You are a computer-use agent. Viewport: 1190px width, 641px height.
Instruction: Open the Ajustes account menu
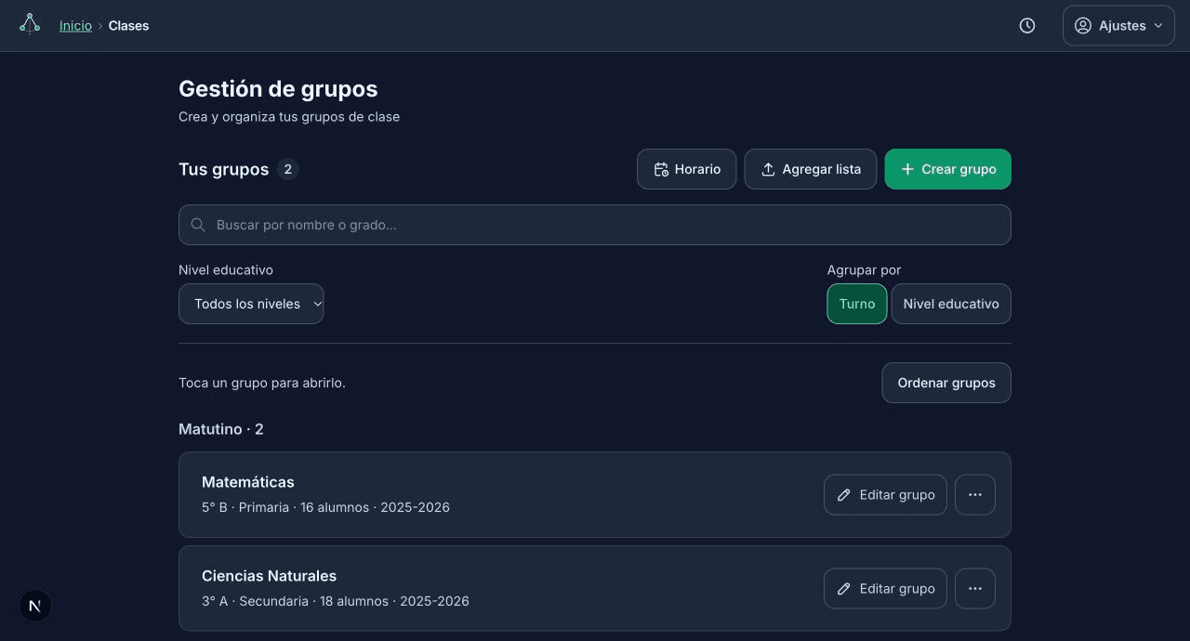pos(1118,26)
